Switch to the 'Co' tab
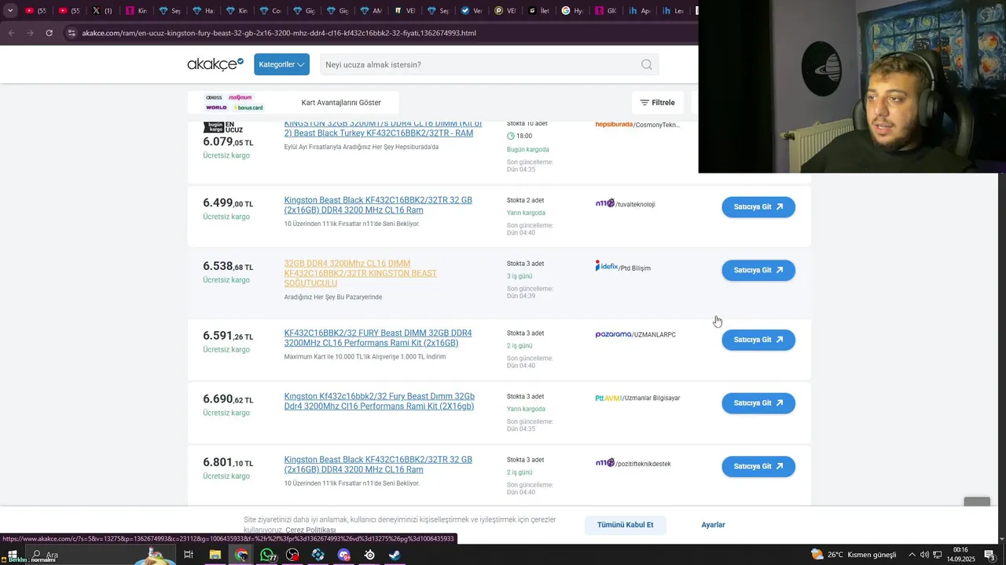 (269, 11)
